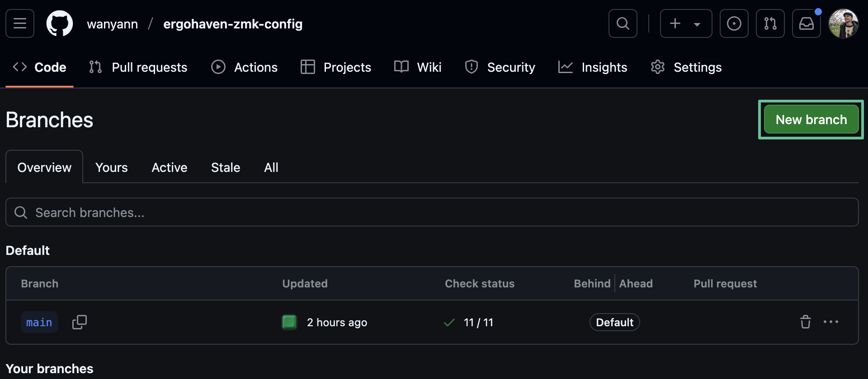Switch to the Active branches tab
This screenshot has height=379, width=868.
[x=169, y=167]
